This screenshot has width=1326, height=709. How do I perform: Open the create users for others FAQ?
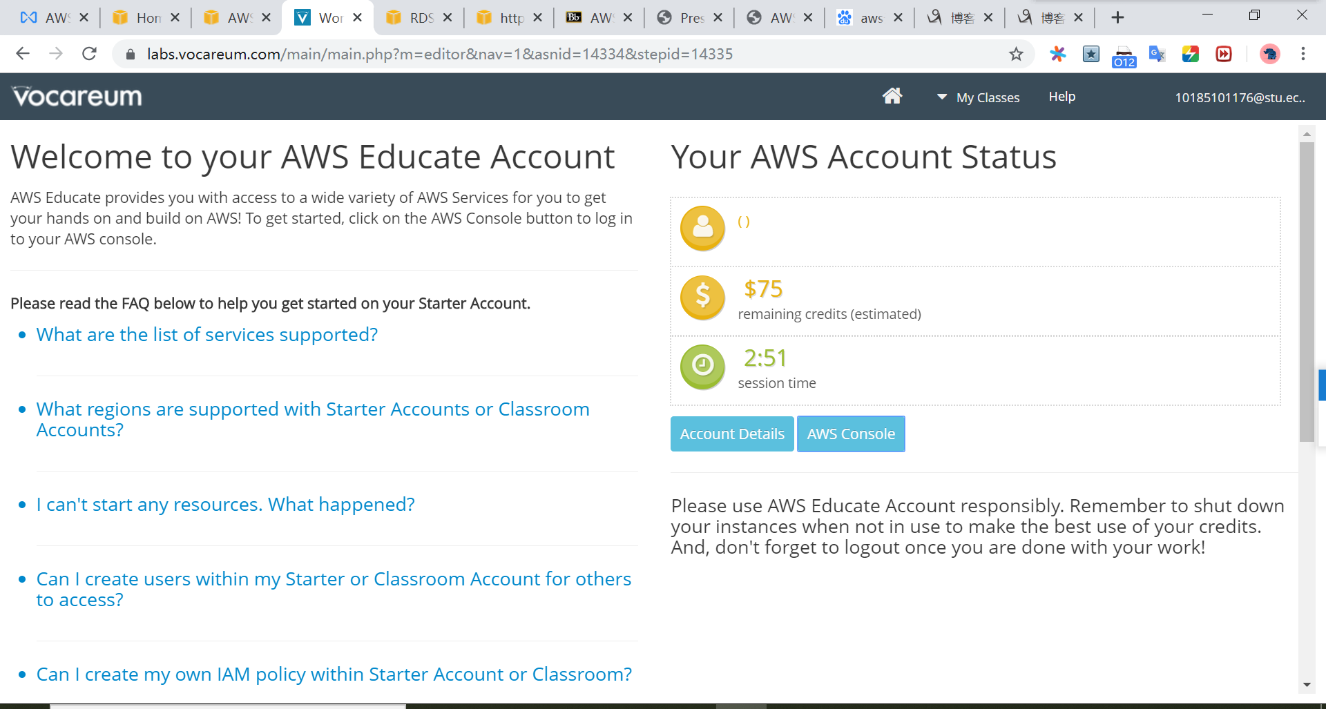(334, 589)
